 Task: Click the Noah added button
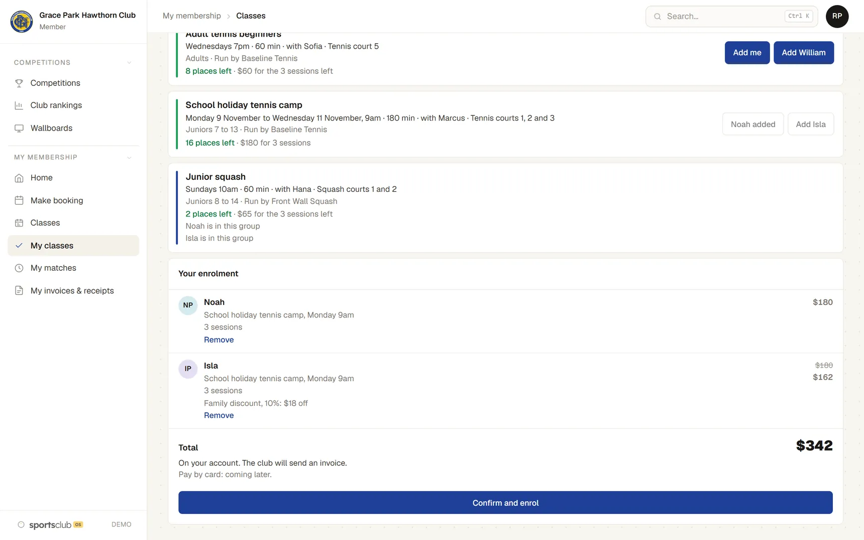tap(752, 124)
